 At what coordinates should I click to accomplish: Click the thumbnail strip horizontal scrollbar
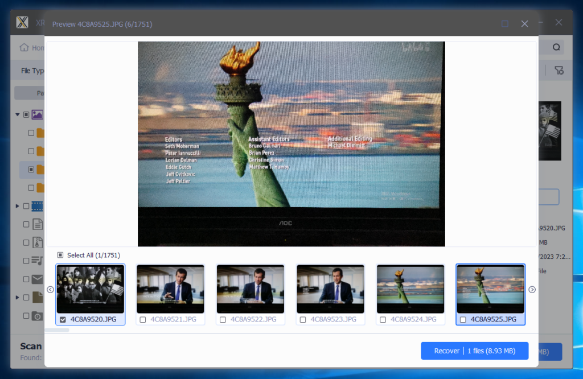[57, 330]
